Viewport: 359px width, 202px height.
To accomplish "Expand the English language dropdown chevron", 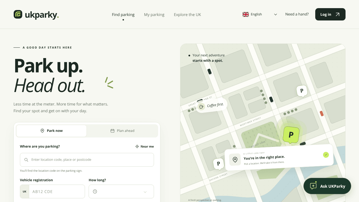I will coord(275,14).
